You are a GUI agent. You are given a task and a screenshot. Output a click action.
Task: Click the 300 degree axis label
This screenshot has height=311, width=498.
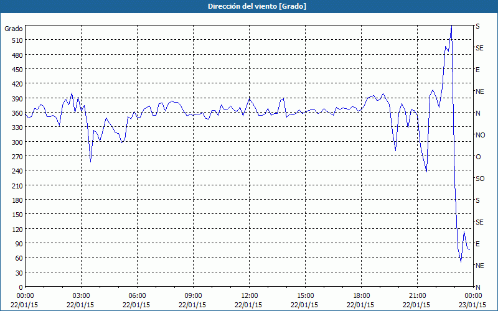pyautogui.click(x=17, y=142)
